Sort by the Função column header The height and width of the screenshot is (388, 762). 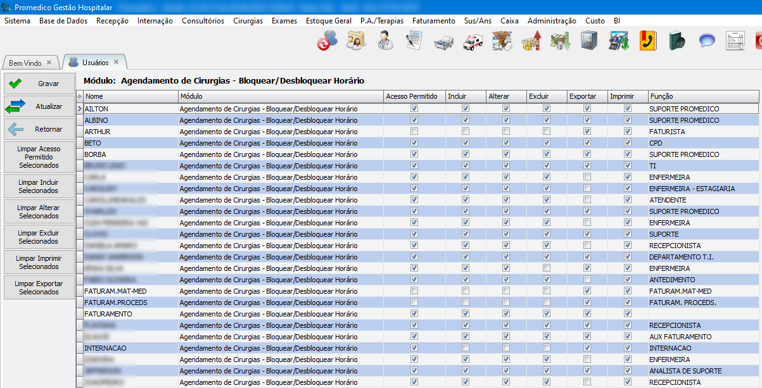point(702,96)
